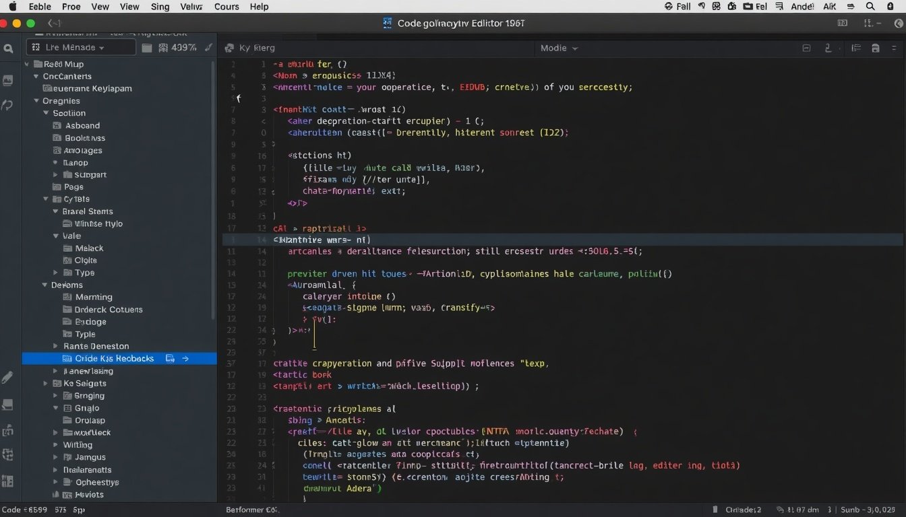Viewport: 906px width, 517px height.
Task: Click the Spotlight search icon in menu bar
Action: (x=870, y=6)
